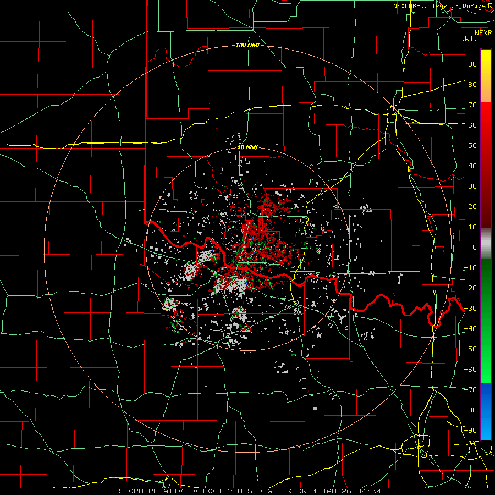Click the -40 value on the velocity scale
Image resolution: width=495 pixels, height=495 pixels.
coord(470,329)
